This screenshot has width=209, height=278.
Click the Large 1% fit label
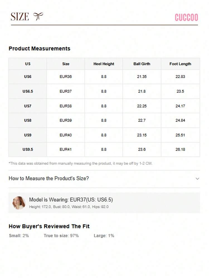(104, 236)
